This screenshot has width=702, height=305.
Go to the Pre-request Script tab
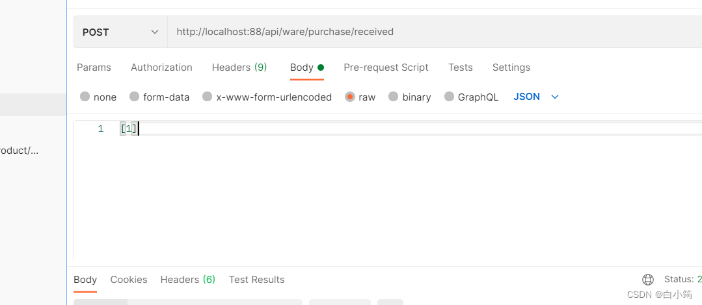[386, 67]
